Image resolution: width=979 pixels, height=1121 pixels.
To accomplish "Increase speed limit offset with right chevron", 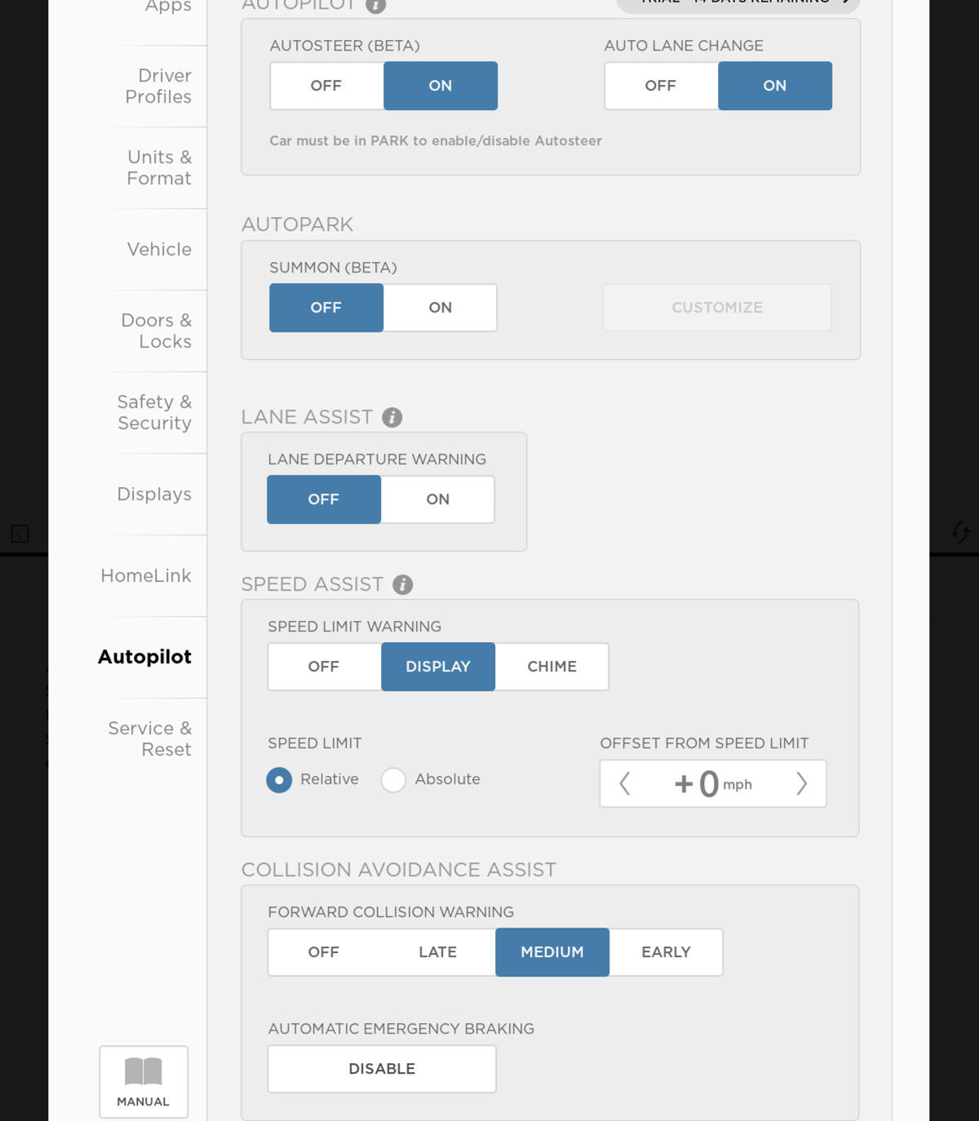I will click(801, 784).
